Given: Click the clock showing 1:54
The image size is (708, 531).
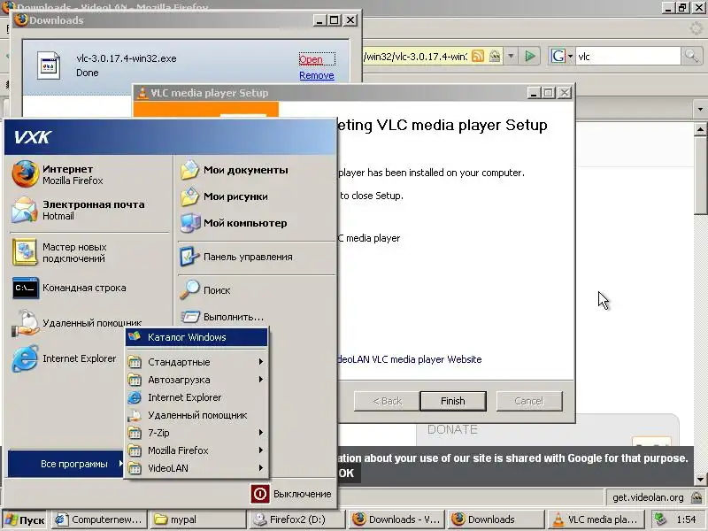Looking at the screenshot, I should [687, 519].
